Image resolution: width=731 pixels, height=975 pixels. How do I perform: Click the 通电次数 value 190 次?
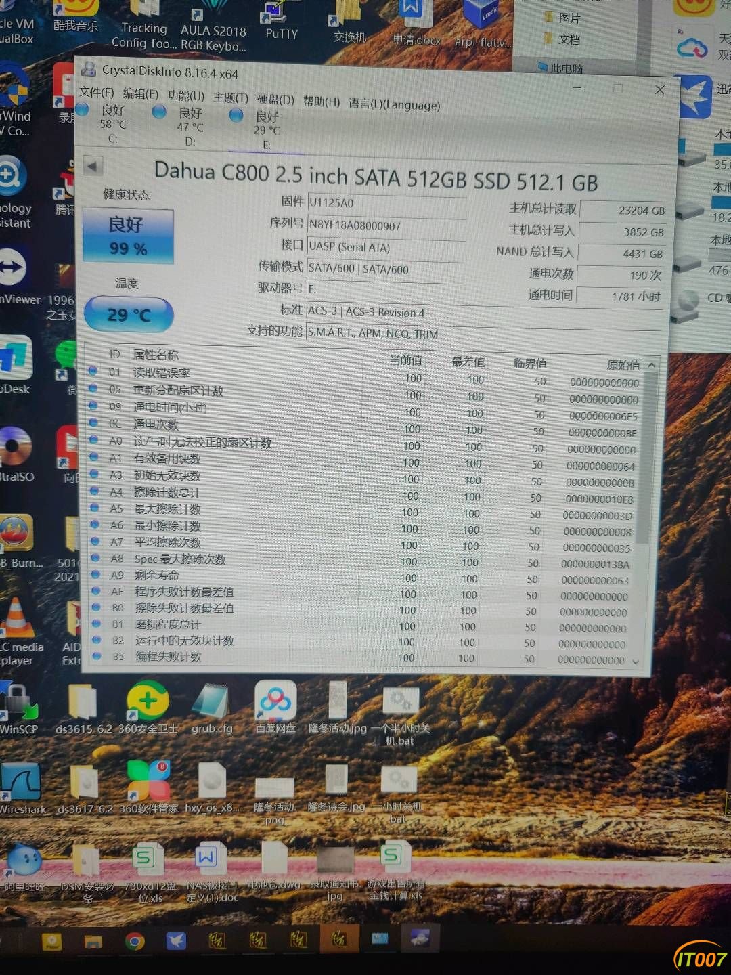point(620,275)
